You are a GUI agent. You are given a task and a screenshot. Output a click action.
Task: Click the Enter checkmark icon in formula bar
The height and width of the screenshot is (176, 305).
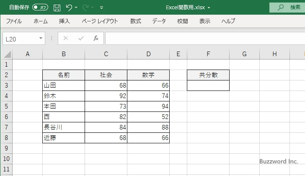81,38
